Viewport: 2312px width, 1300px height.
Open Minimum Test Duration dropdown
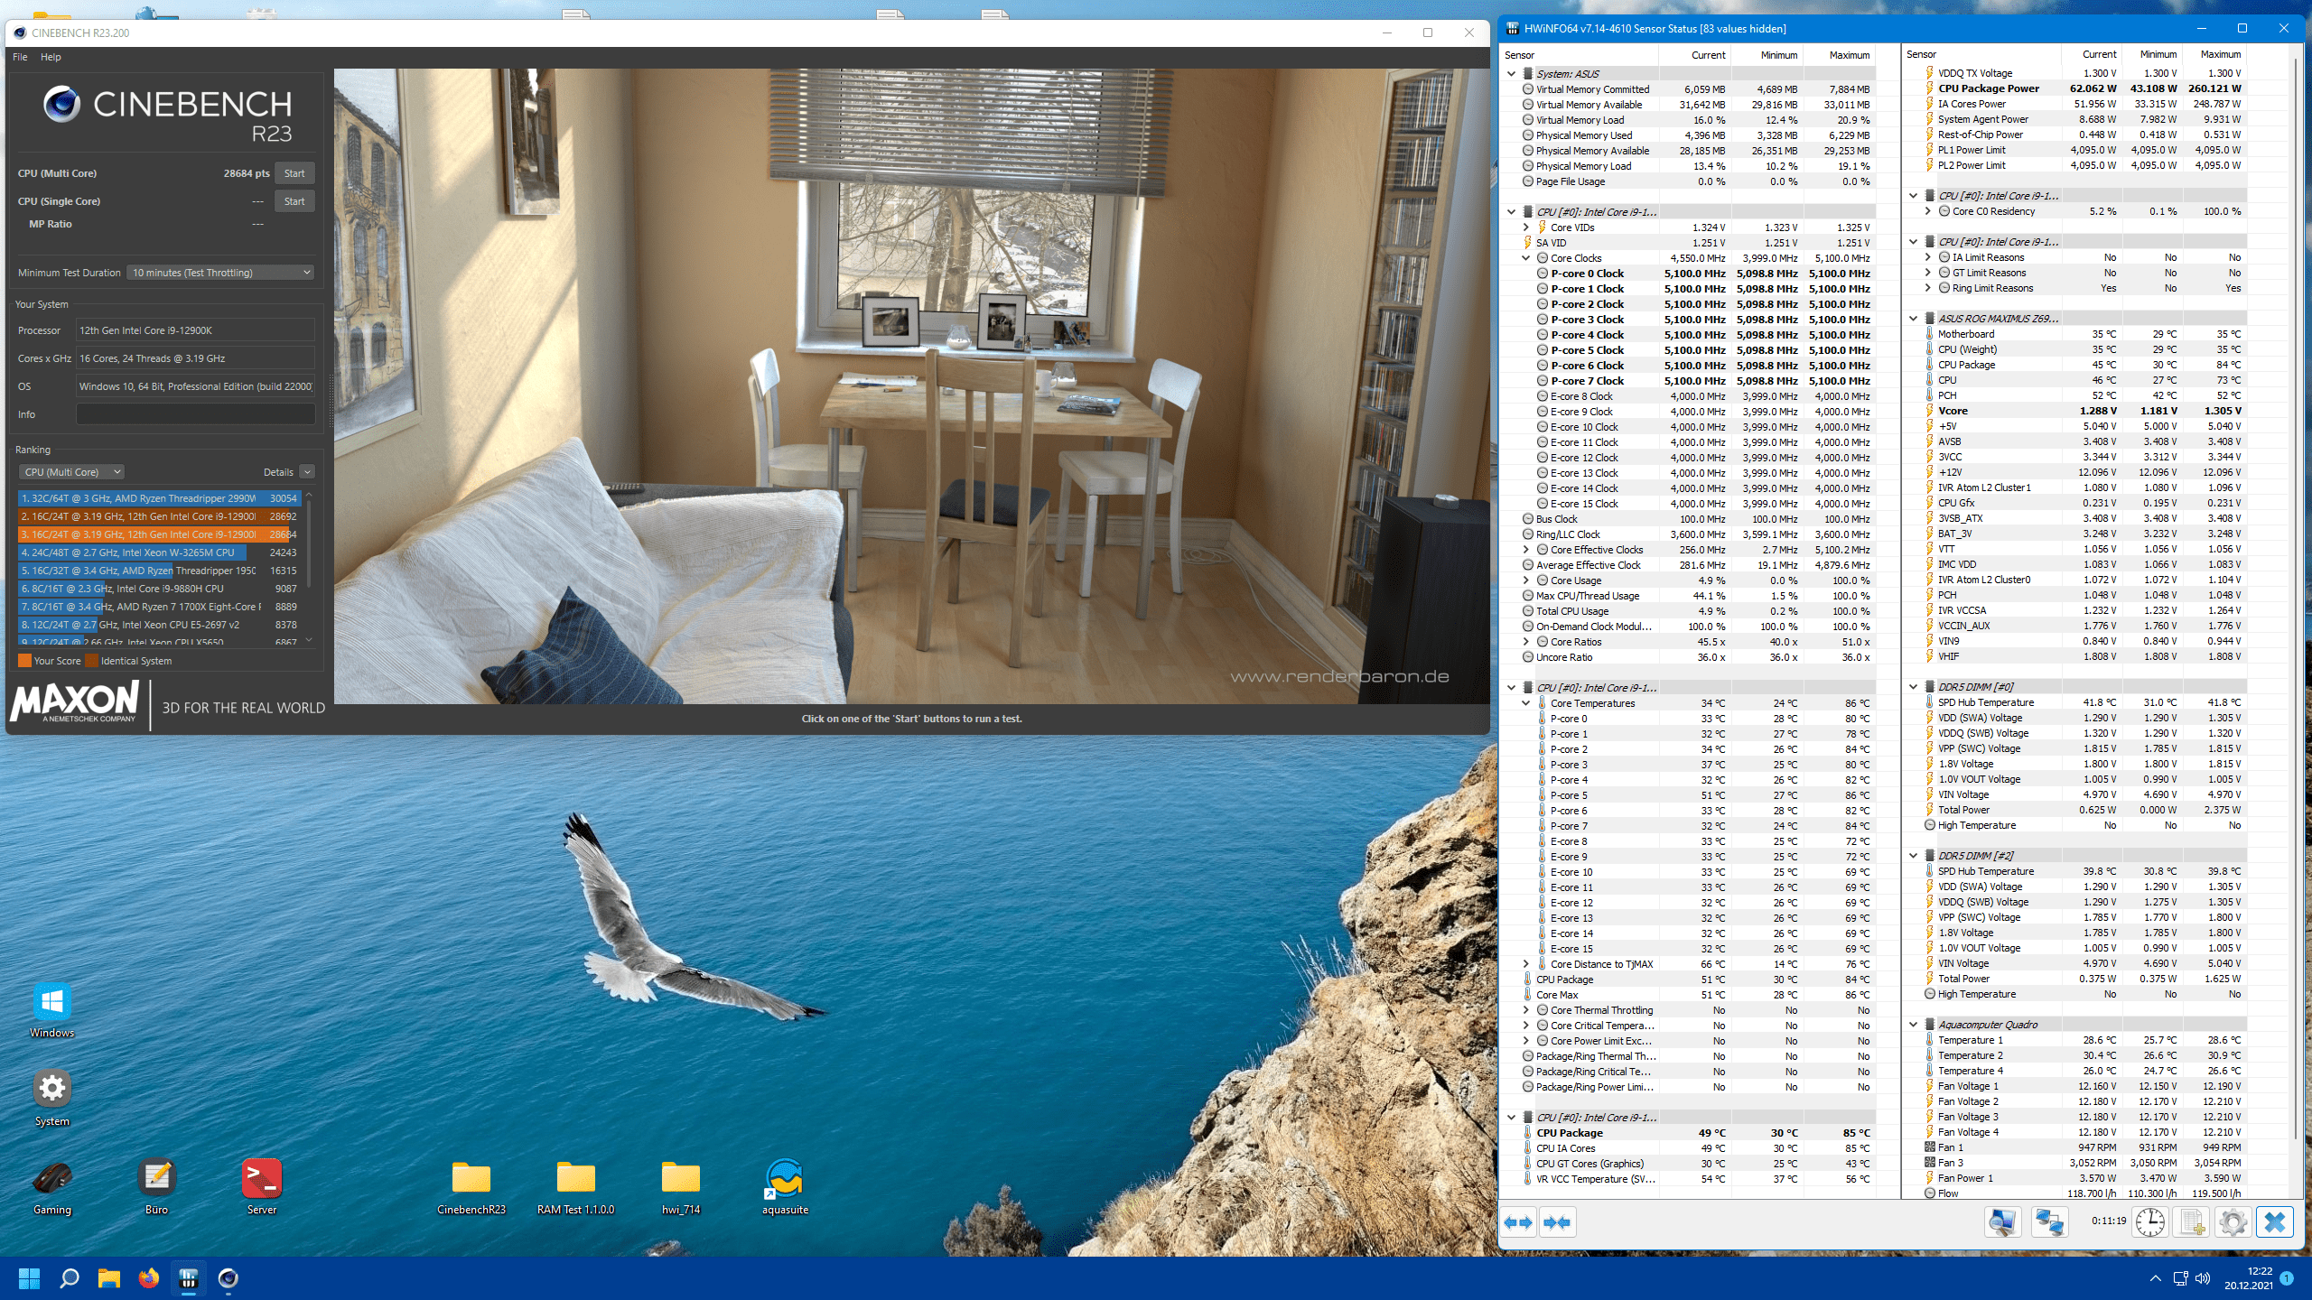pyautogui.click(x=220, y=273)
